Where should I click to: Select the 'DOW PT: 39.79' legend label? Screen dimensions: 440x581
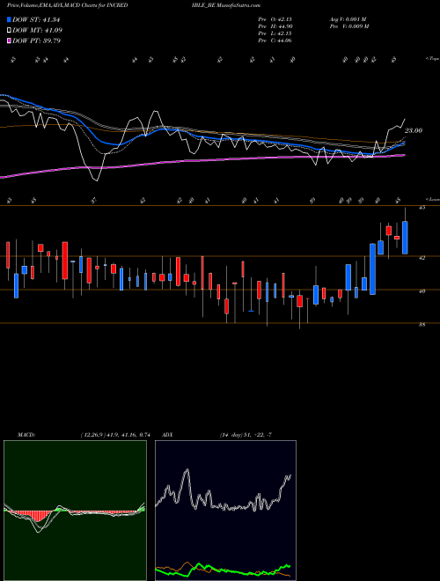click(x=36, y=40)
